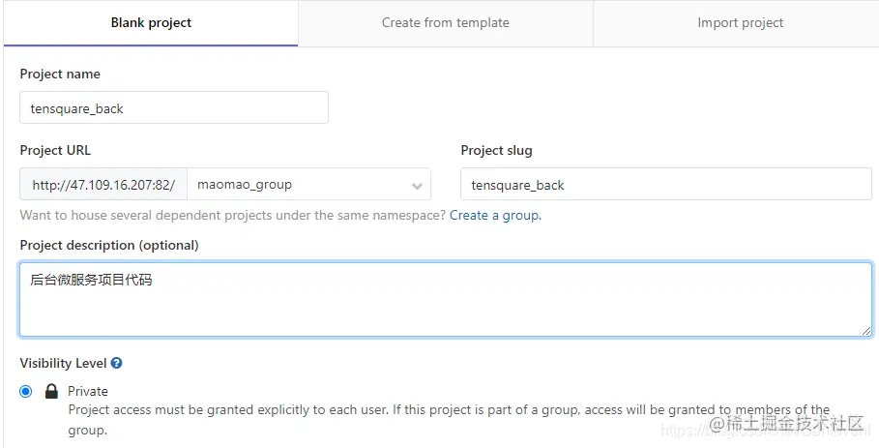This screenshot has width=879, height=448.
Task: Follow the 'Create a group' link
Action: pos(494,215)
